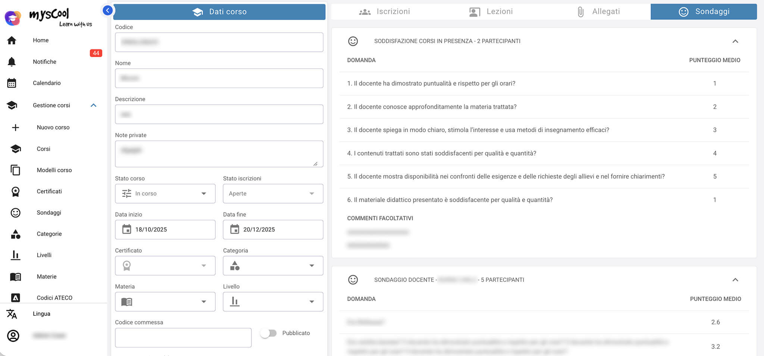The height and width of the screenshot is (356, 764).
Task: Click the Certificati badge icon
Action: [x=15, y=192]
